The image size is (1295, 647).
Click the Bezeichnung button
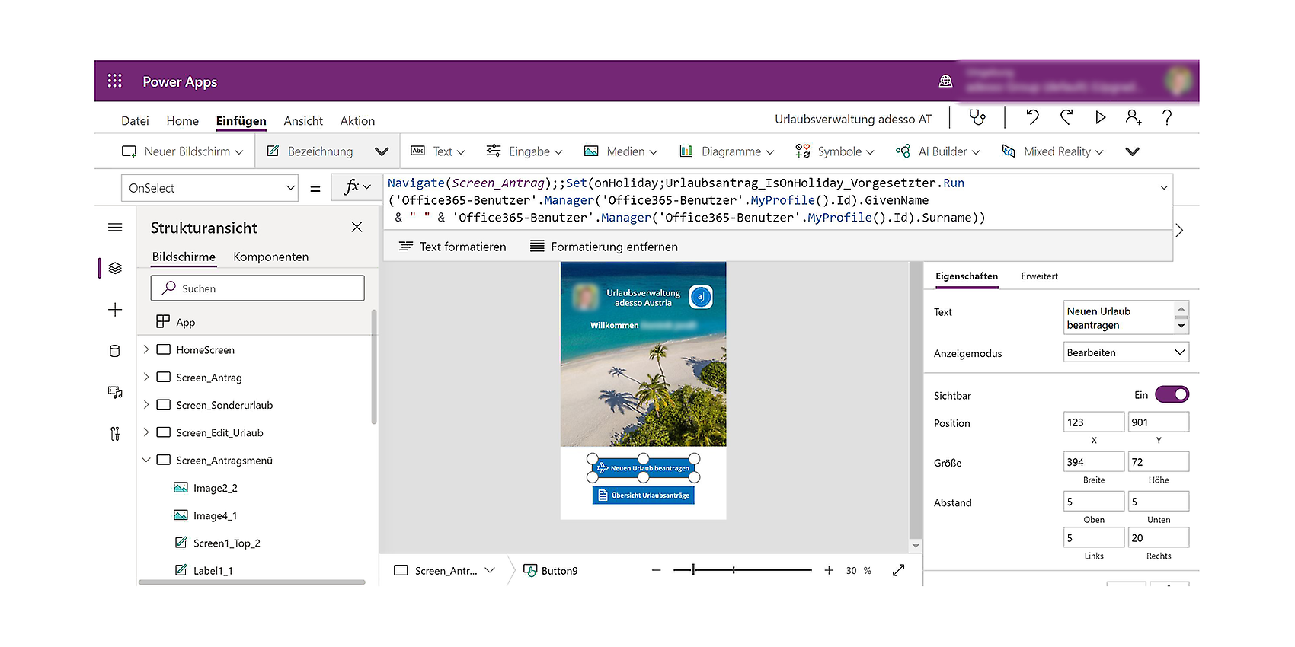coord(311,151)
